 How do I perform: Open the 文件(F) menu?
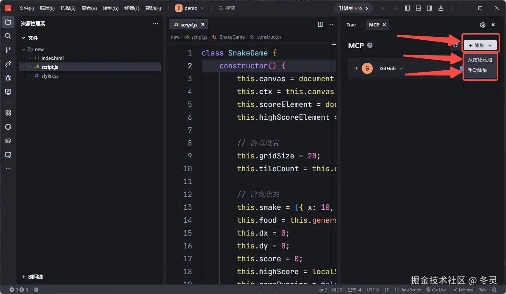[x=26, y=8]
